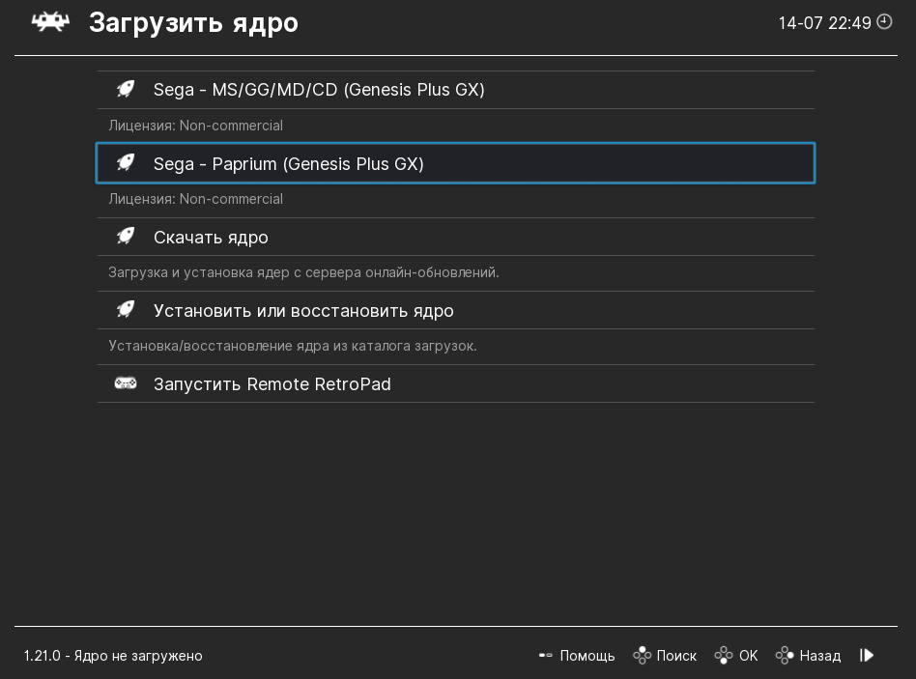Click the Поиск label in footer

(676, 656)
